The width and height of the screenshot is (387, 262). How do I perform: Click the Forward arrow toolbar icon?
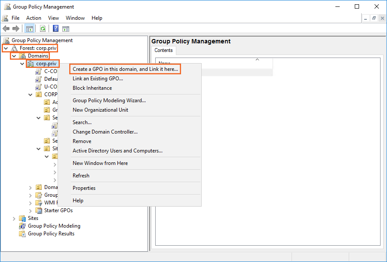pyautogui.click(x=16, y=29)
